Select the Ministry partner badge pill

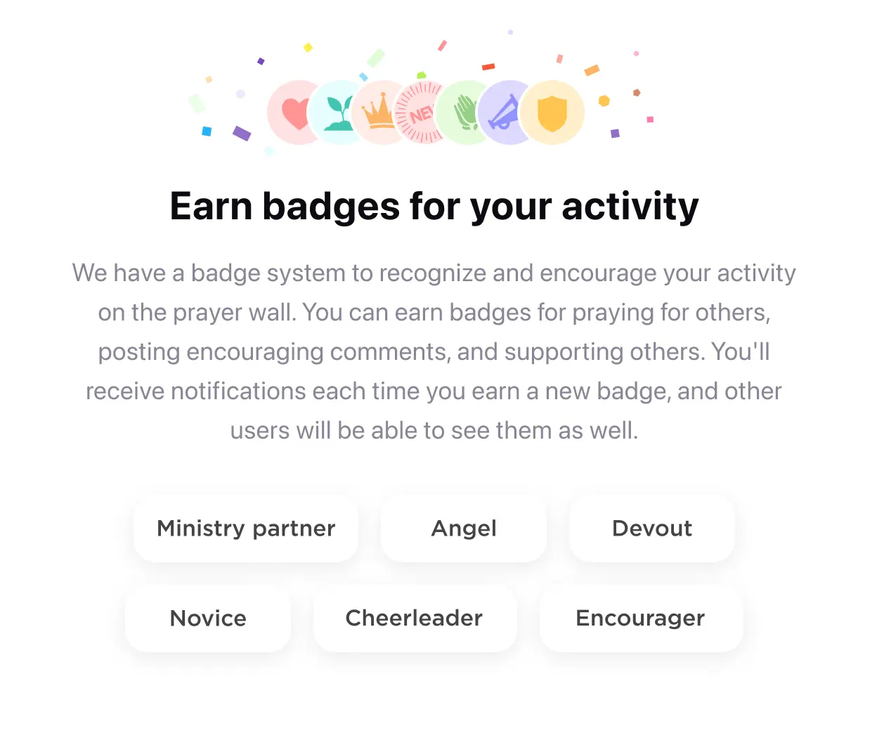coord(246,528)
